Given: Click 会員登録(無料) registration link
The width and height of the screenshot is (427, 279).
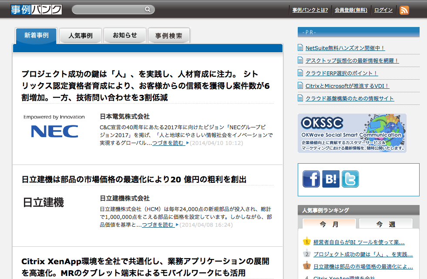Looking at the screenshot, I should tap(351, 10).
